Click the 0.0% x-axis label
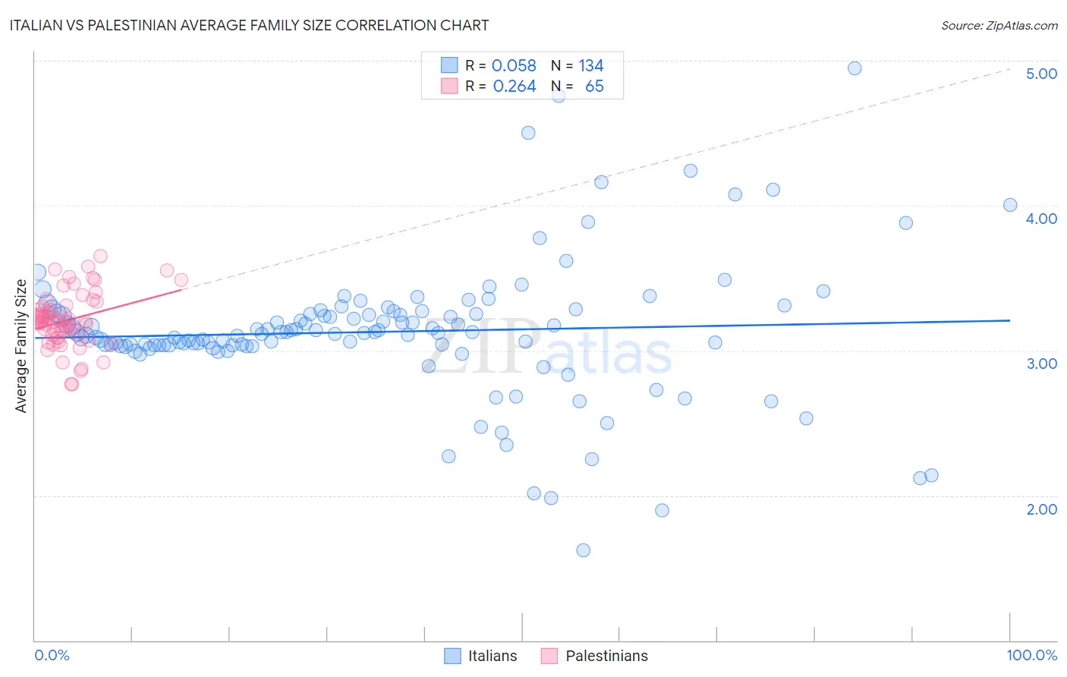 pos(52,655)
